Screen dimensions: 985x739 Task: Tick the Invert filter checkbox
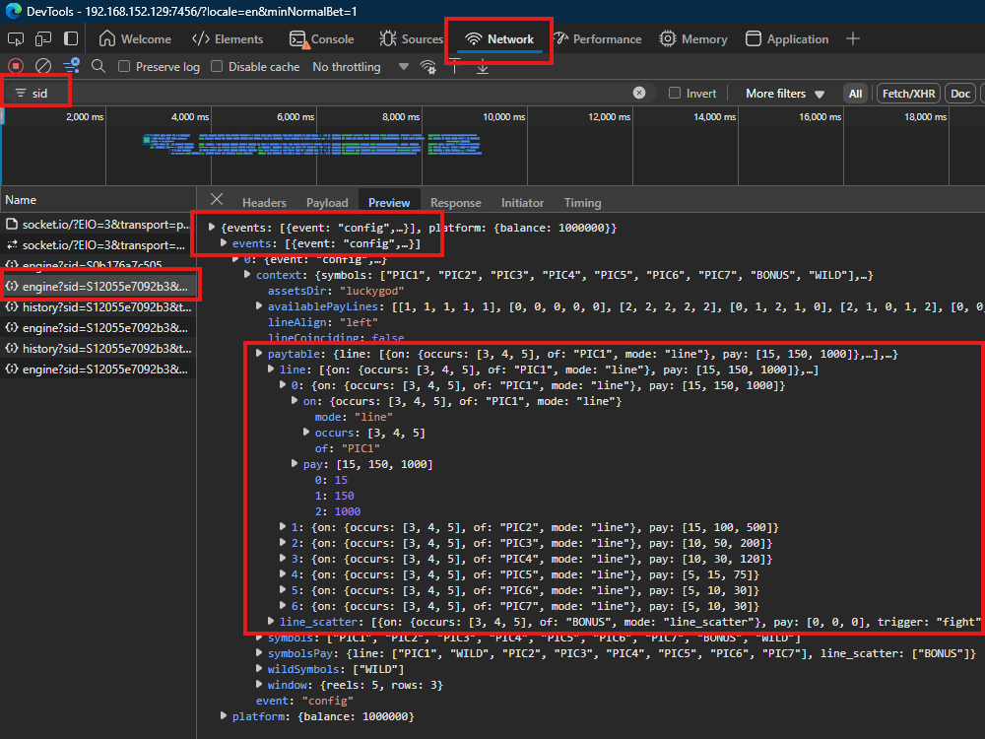(x=675, y=93)
